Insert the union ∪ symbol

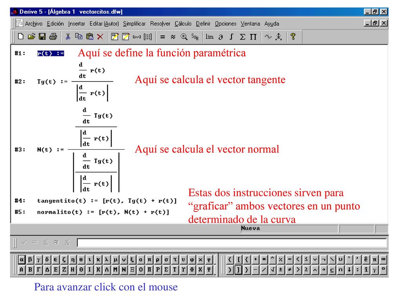point(340,259)
